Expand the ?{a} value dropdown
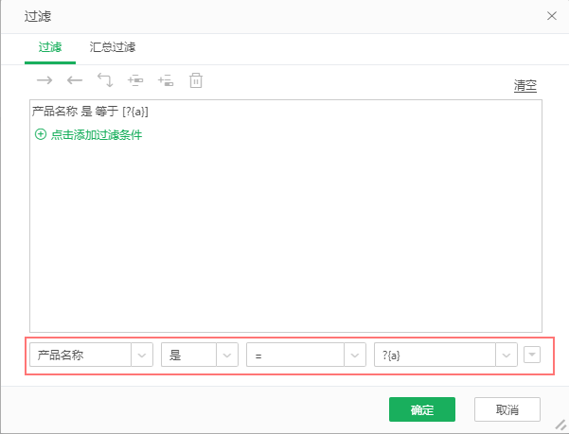 [506, 355]
